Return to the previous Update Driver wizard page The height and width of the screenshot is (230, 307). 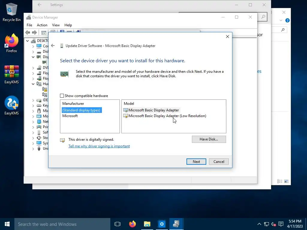click(53, 46)
